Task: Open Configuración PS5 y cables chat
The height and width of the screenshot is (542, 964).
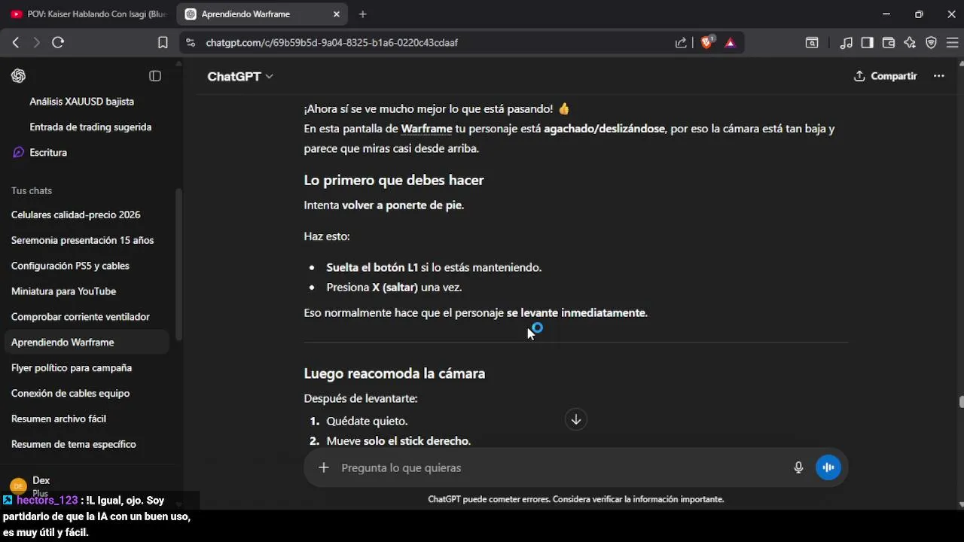Action: point(87,266)
